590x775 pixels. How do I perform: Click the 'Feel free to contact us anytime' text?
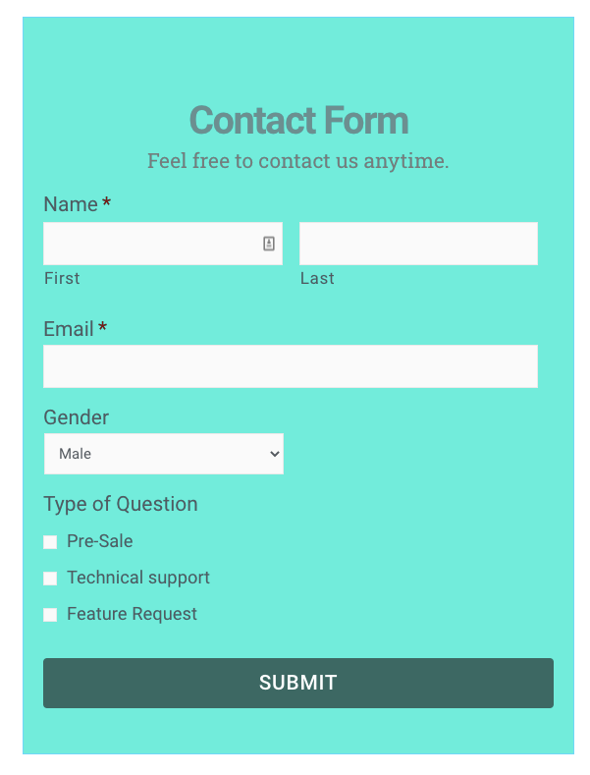298,161
